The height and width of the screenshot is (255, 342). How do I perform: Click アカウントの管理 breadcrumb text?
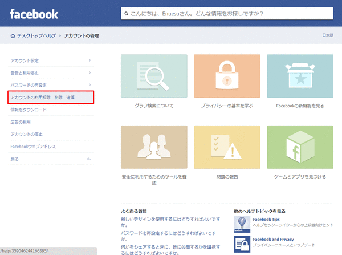[82, 35]
